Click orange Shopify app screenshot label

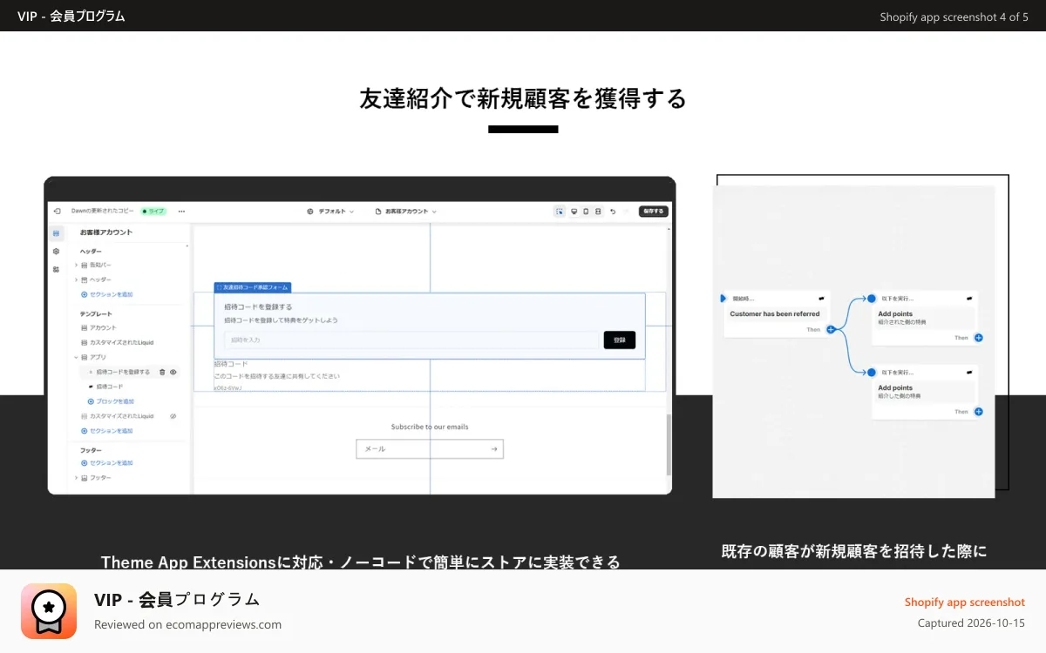coord(965,603)
